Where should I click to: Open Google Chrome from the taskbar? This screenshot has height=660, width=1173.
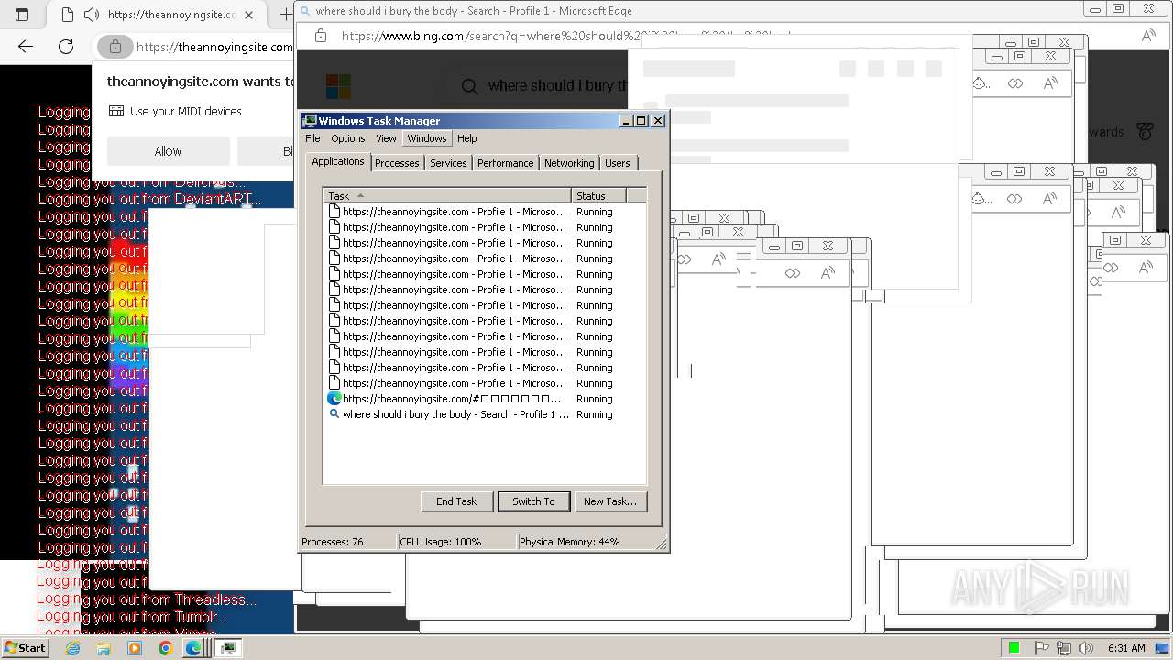pos(165,648)
